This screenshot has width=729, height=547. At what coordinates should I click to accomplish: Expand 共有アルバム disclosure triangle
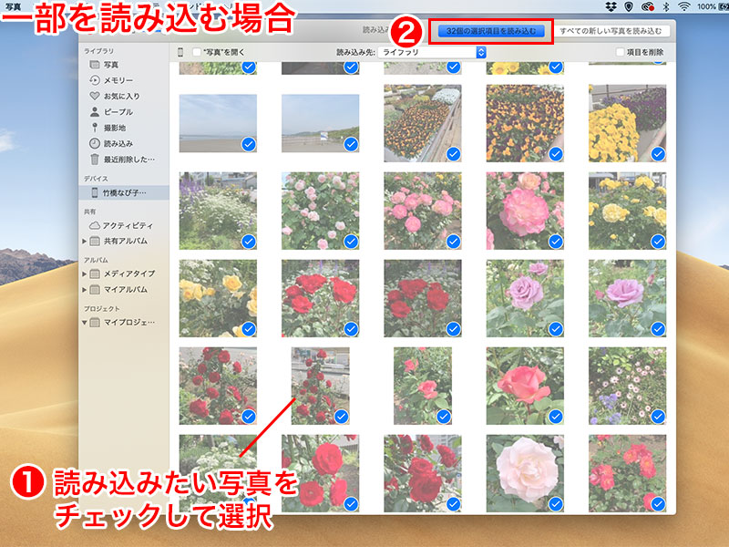84,242
